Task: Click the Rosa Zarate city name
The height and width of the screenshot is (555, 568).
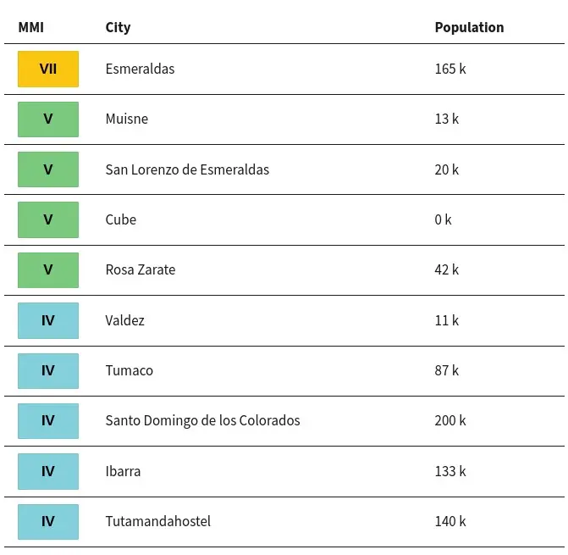Action: tap(141, 269)
